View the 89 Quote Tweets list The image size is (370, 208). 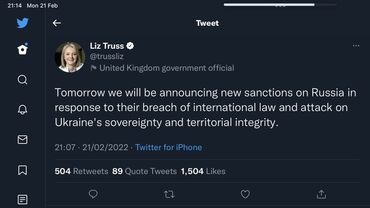click(x=144, y=171)
